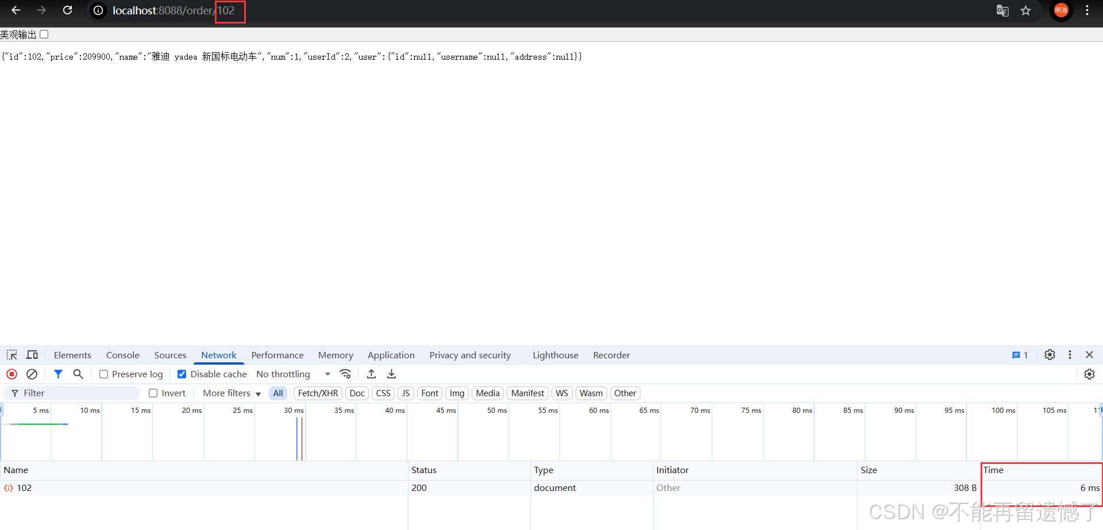The width and height of the screenshot is (1103, 530).
Task: Sort requests by Status column
Action: pyautogui.click(x=469, y=470)
